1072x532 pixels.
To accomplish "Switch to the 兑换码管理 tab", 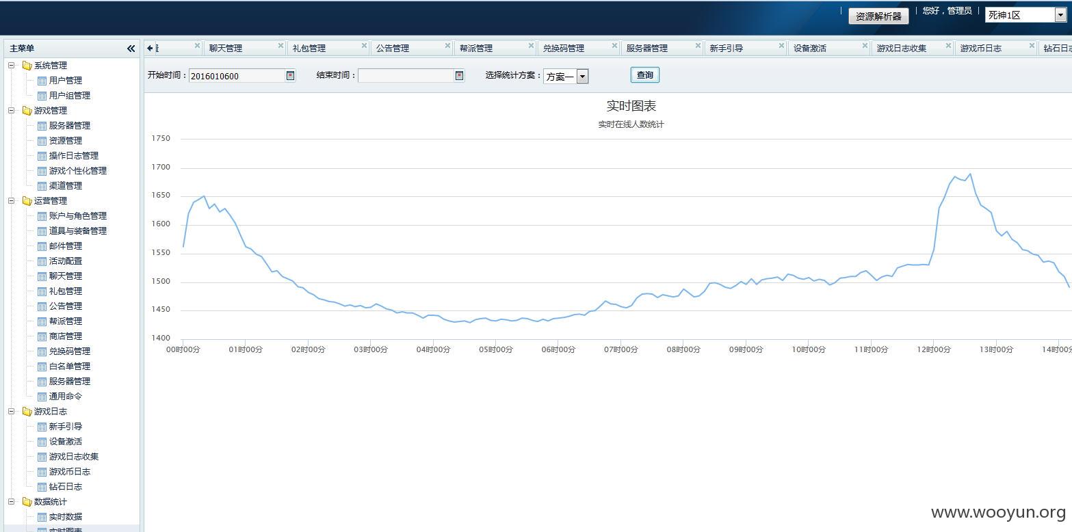I will point(564,49).
